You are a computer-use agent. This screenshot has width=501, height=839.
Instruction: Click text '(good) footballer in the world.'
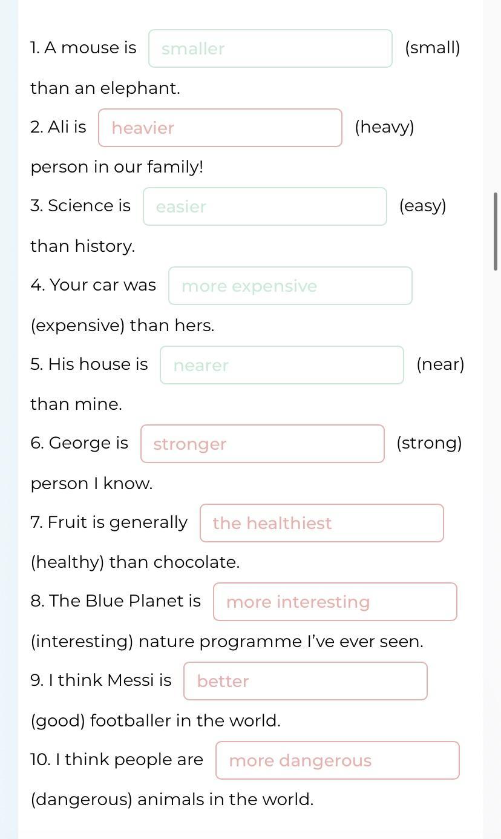156,721
